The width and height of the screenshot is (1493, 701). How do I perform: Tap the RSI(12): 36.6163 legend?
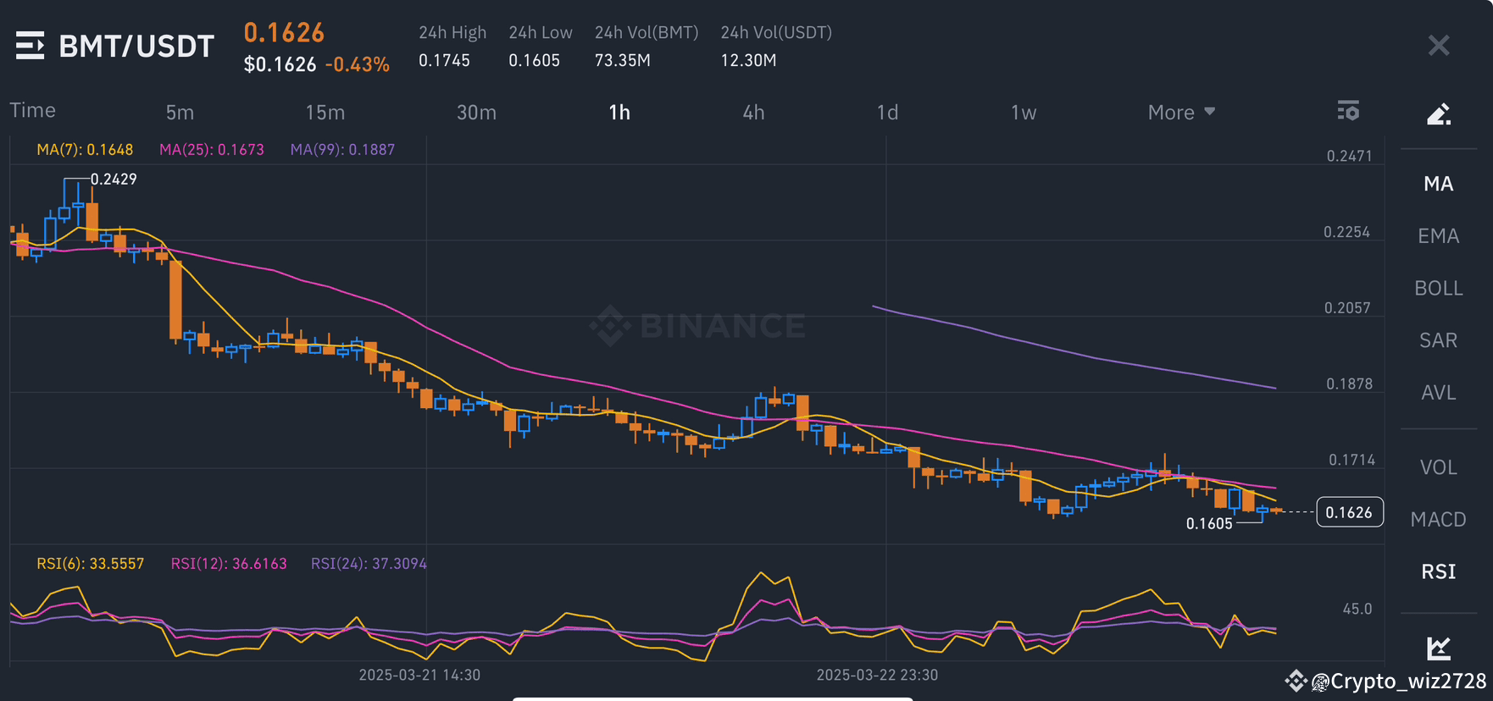pyautogui.click(x=229, y=564)
